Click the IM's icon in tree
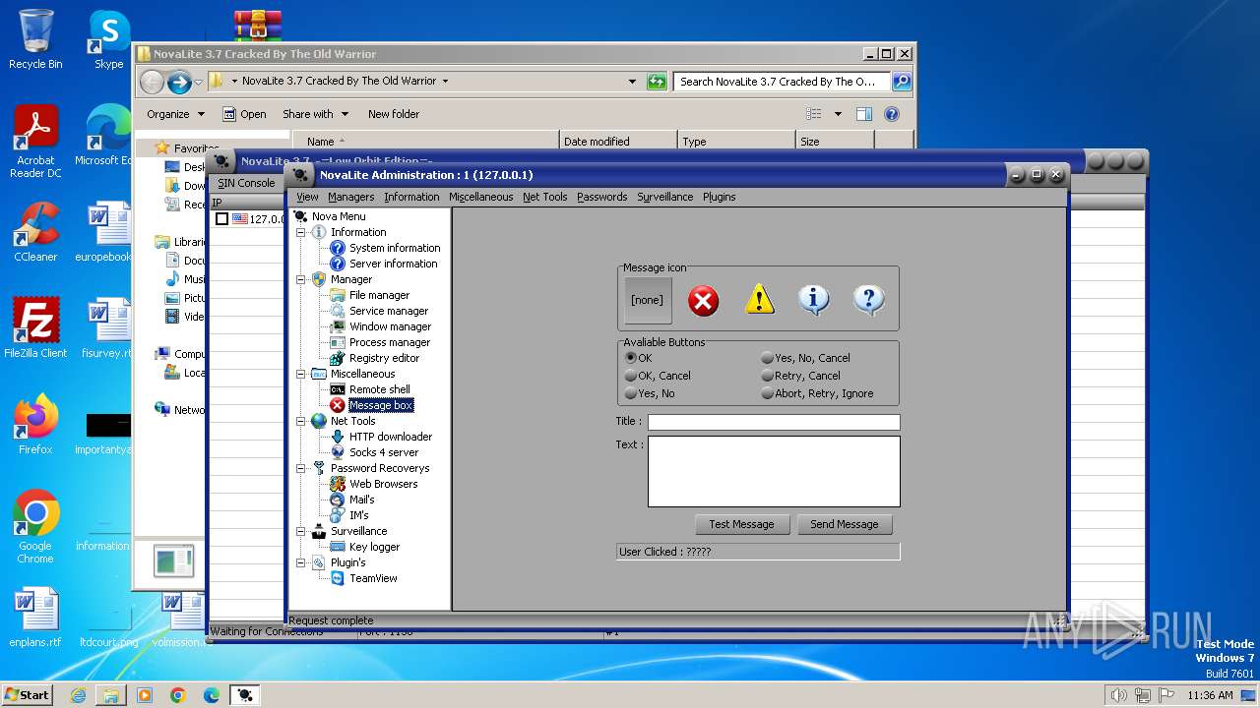This screenshot has width=1260, height=708. [x=338, y=515]
